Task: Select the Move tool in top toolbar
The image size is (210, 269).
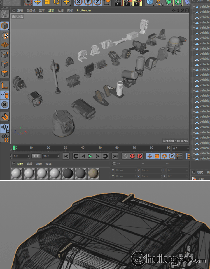Action: 38,2
